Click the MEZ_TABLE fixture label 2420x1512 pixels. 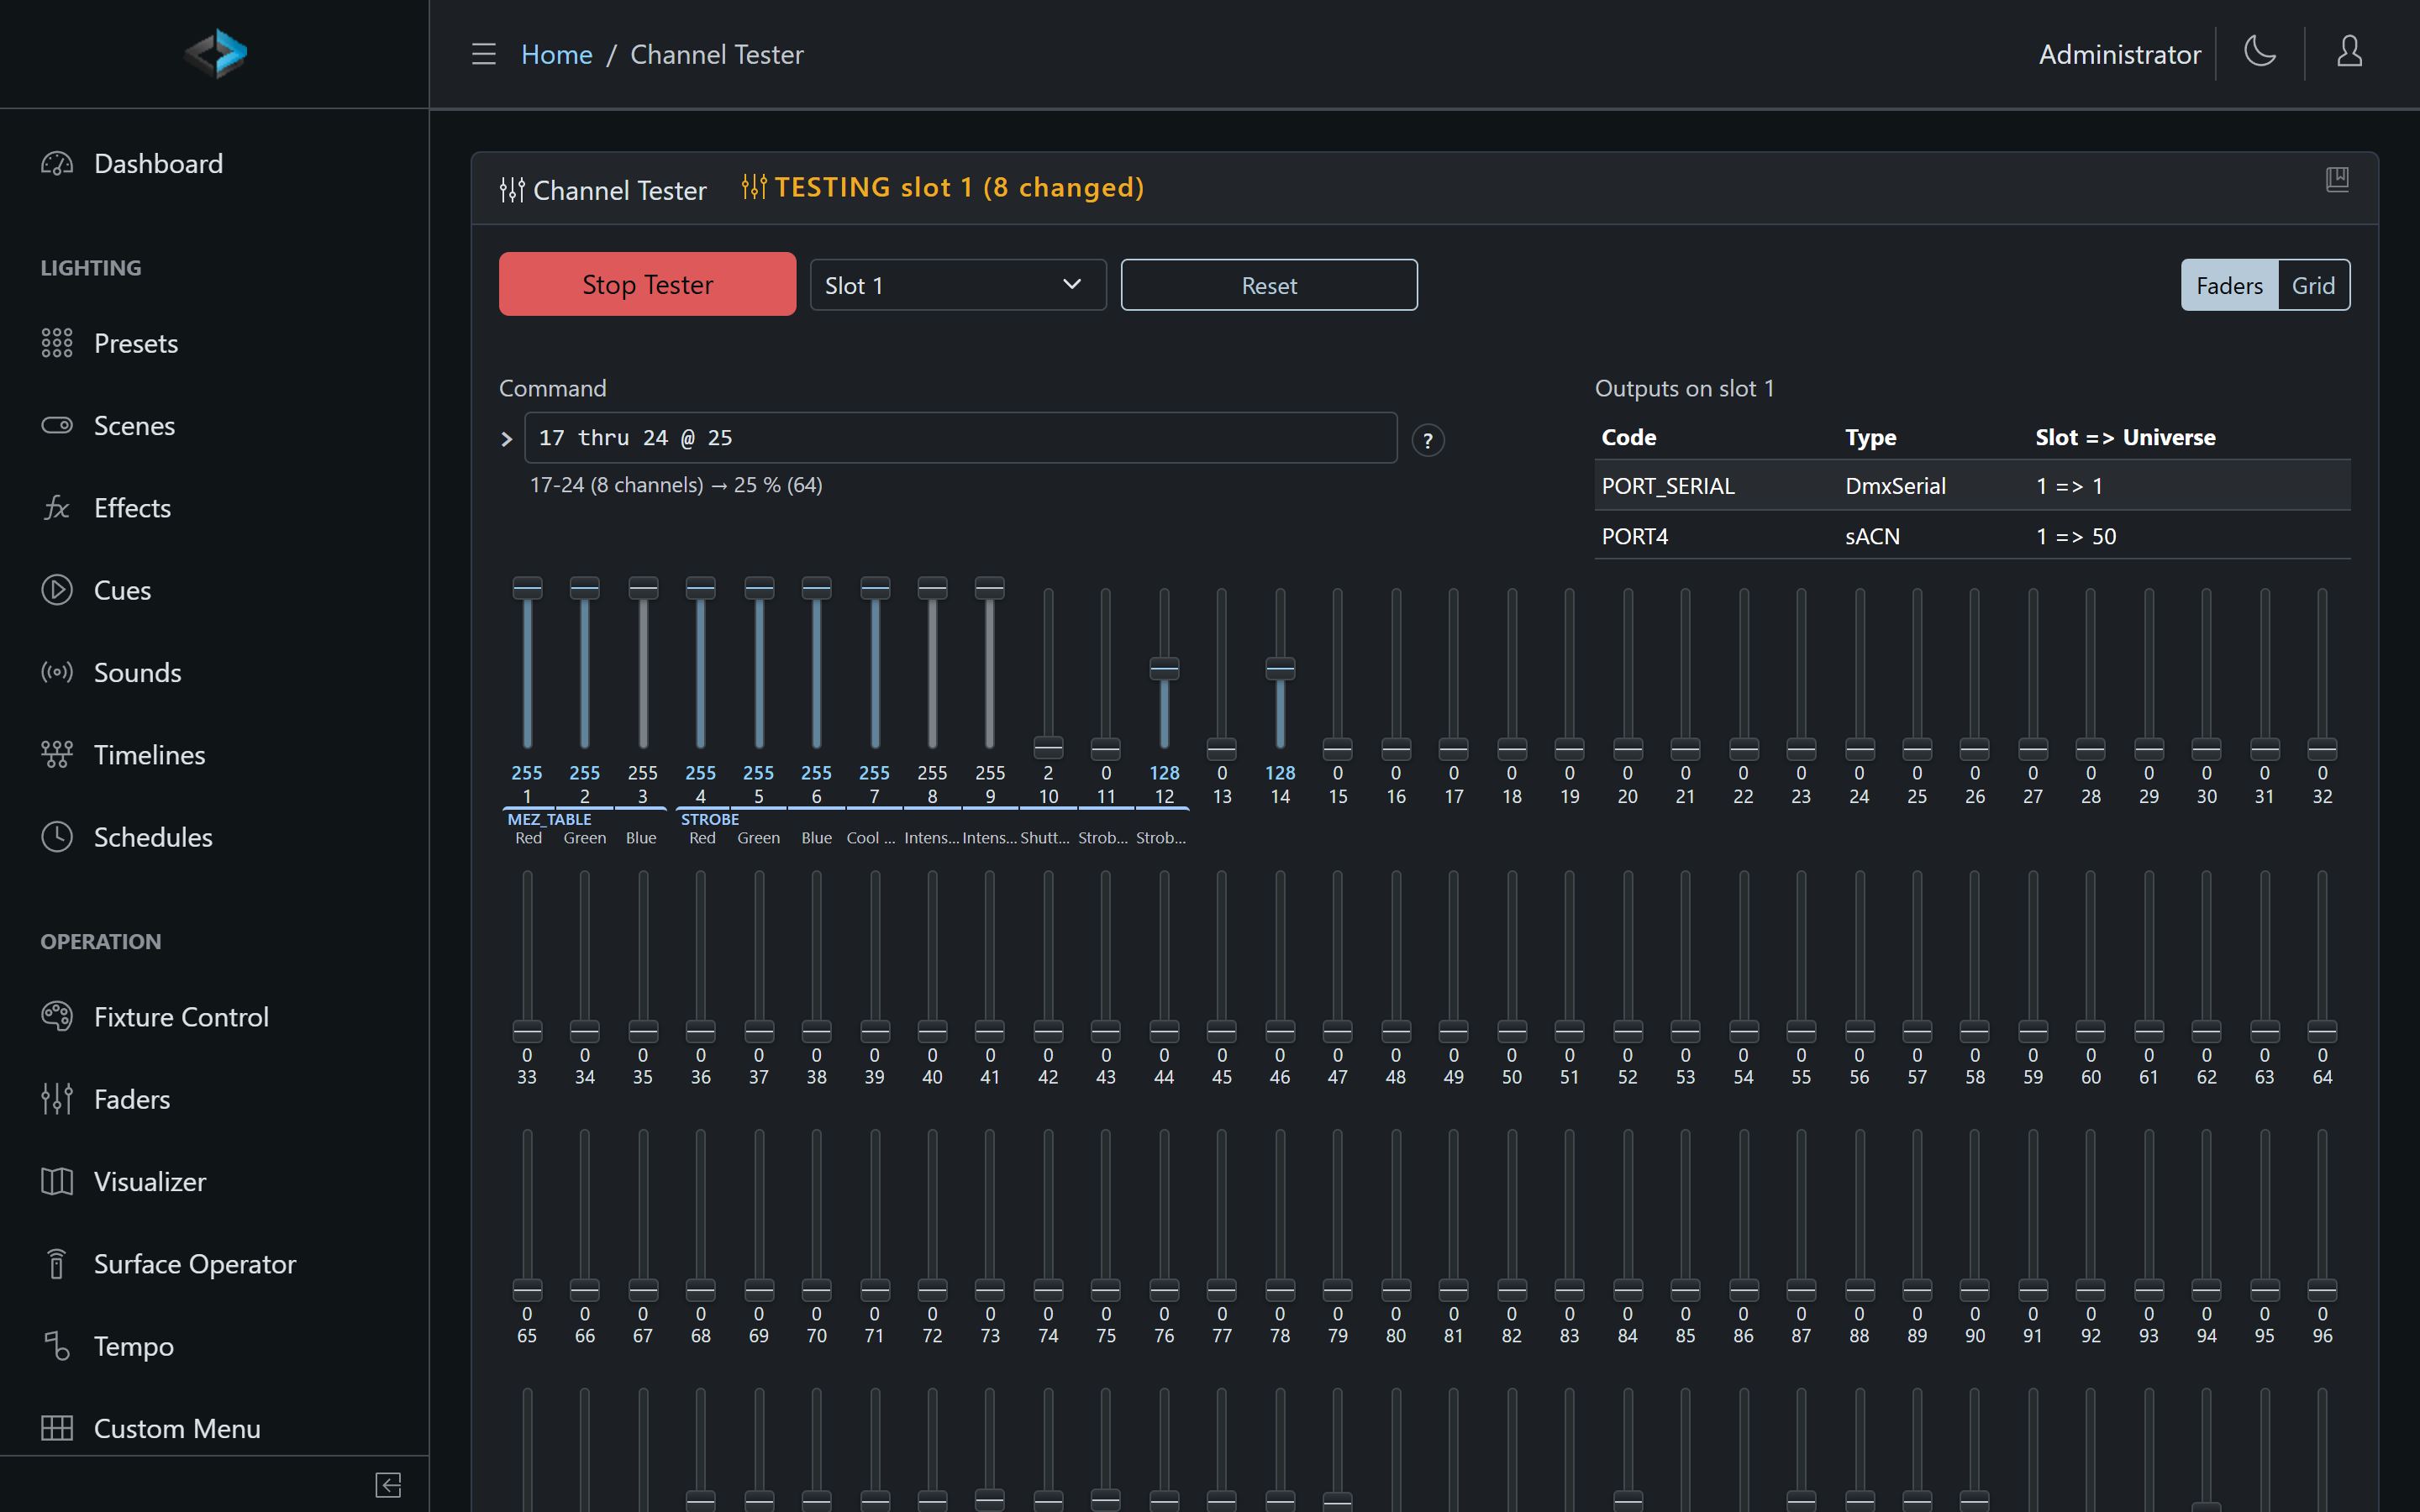point(549,819)
